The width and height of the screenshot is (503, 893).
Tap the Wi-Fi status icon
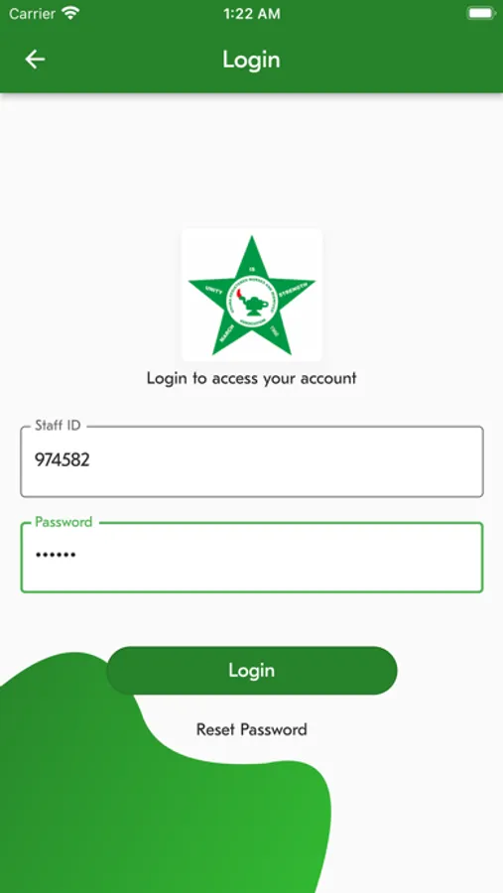(70, 14)
